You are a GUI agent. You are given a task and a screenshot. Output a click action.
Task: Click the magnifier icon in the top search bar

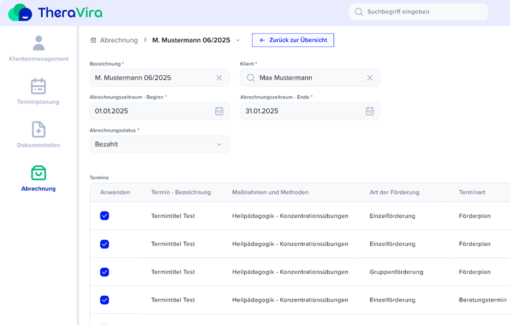[x=359, y=12]
